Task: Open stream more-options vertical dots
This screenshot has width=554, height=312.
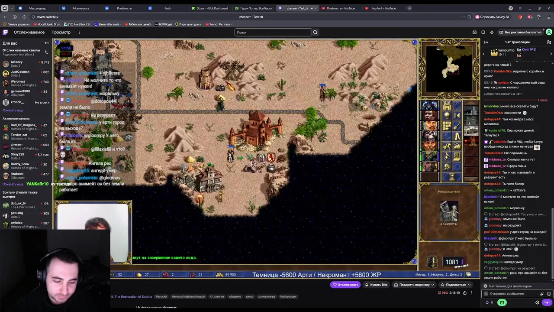Action: click(x=472, y=292)
